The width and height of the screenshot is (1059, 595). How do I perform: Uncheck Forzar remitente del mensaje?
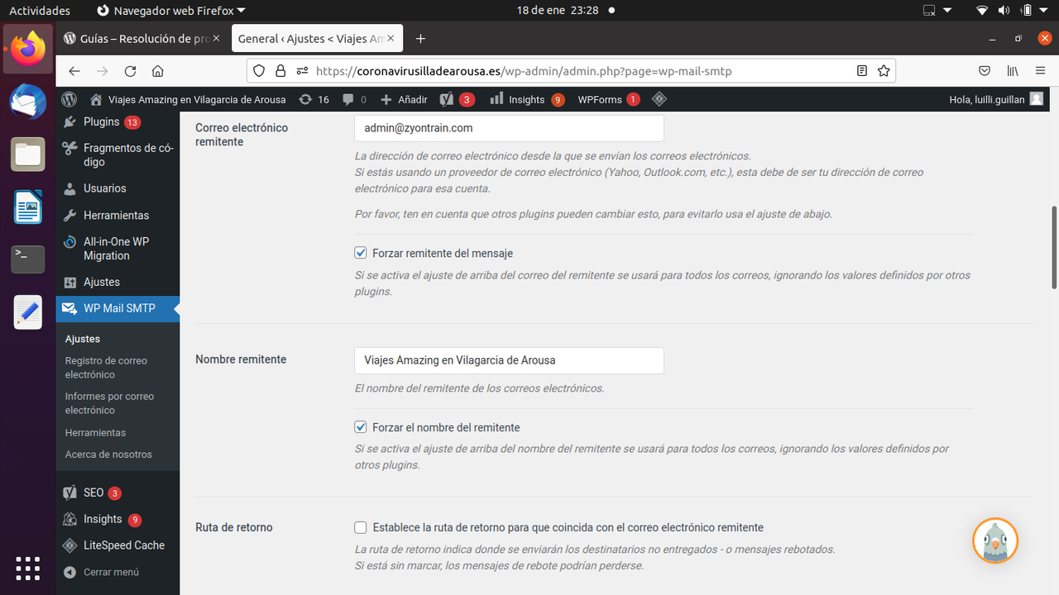coord(361,253)
